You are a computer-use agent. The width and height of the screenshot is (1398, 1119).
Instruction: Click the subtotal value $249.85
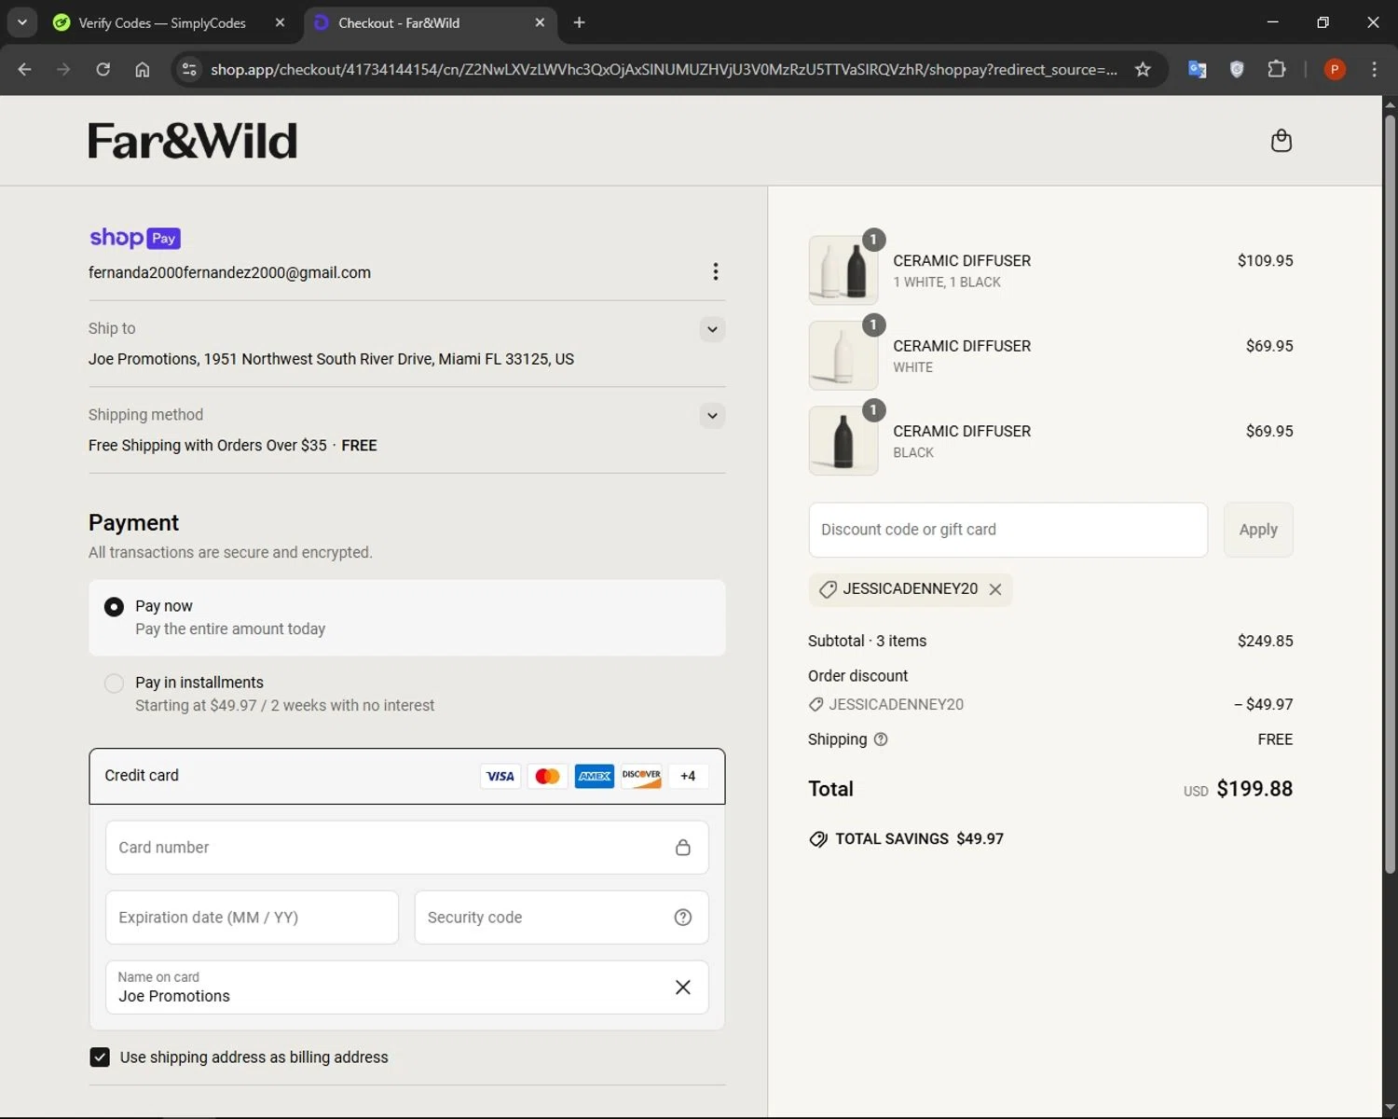1265,642
